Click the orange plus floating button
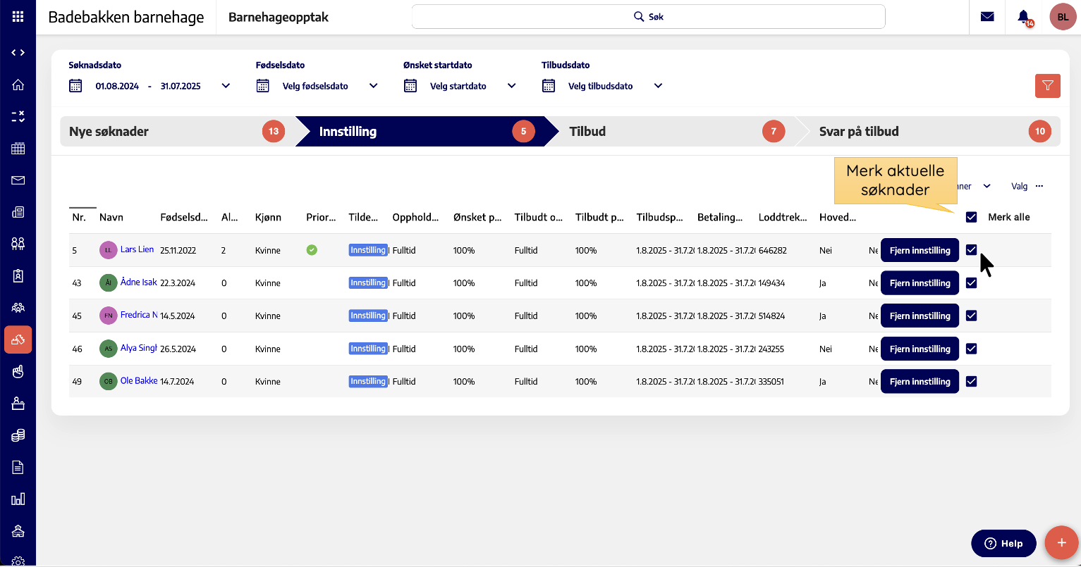1081x567 pixels. point(1061,542)
